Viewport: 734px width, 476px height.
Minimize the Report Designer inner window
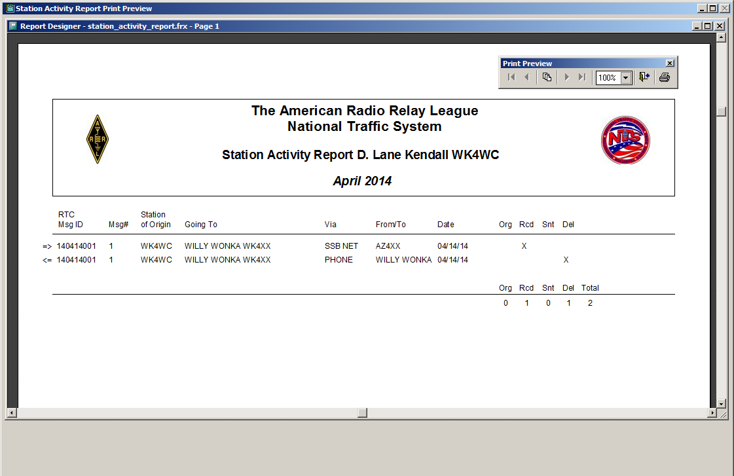(x=697, y=26)
